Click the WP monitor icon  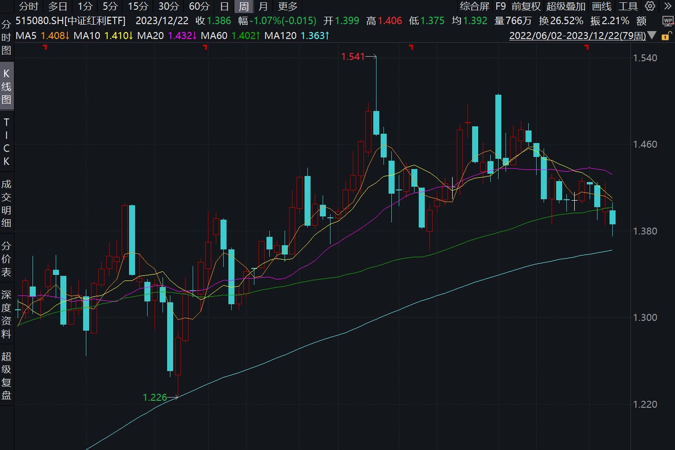(668, 21)
